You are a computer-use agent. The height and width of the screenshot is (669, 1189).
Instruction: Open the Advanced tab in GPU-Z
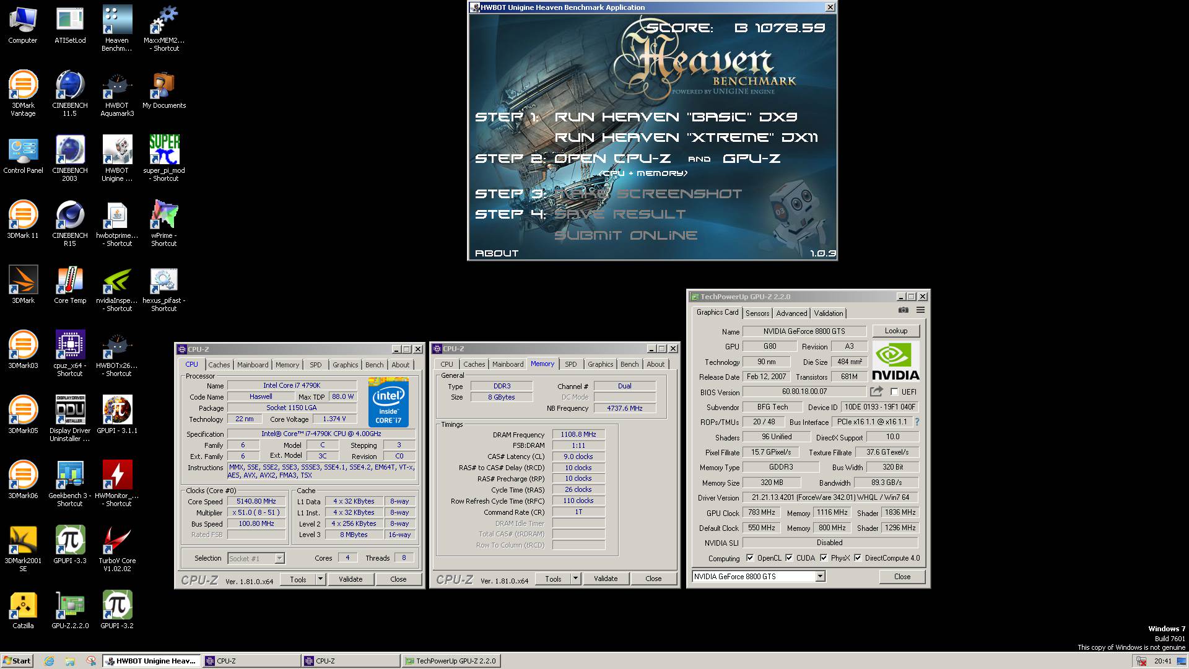click(791, 313)
